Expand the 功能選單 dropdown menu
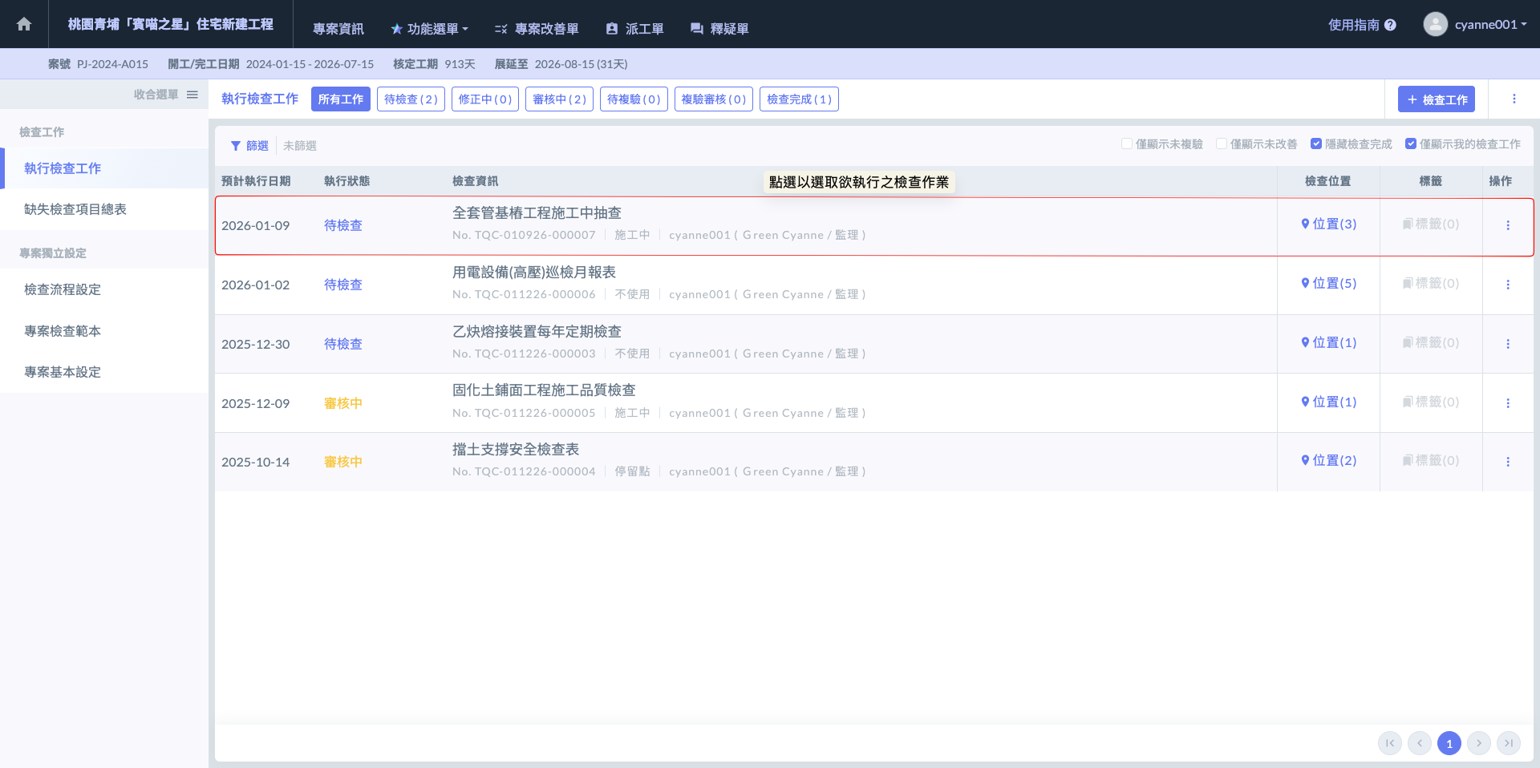Viewport: 1540px width, 768px height. (x=429, y=29)
